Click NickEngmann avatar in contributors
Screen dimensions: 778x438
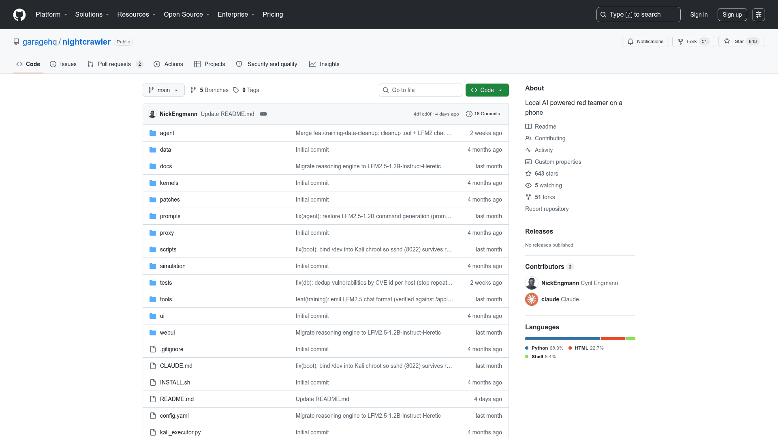532,283
